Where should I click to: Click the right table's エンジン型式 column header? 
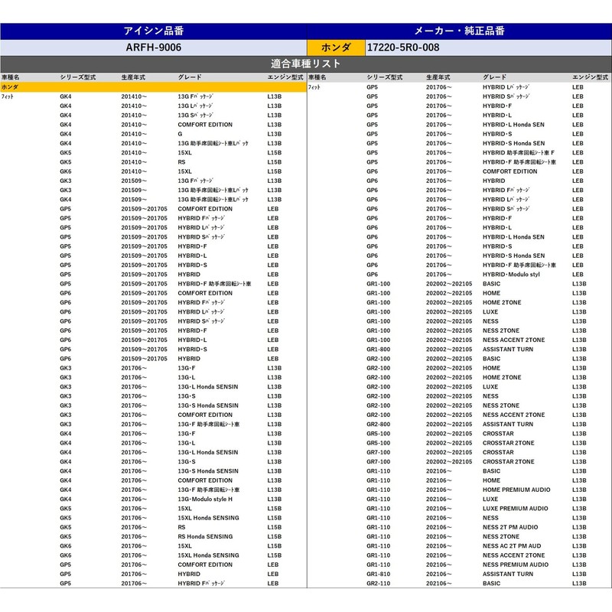591,78
